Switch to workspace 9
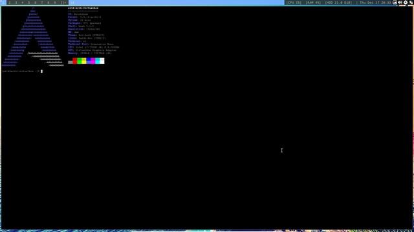 coord(54,3)
